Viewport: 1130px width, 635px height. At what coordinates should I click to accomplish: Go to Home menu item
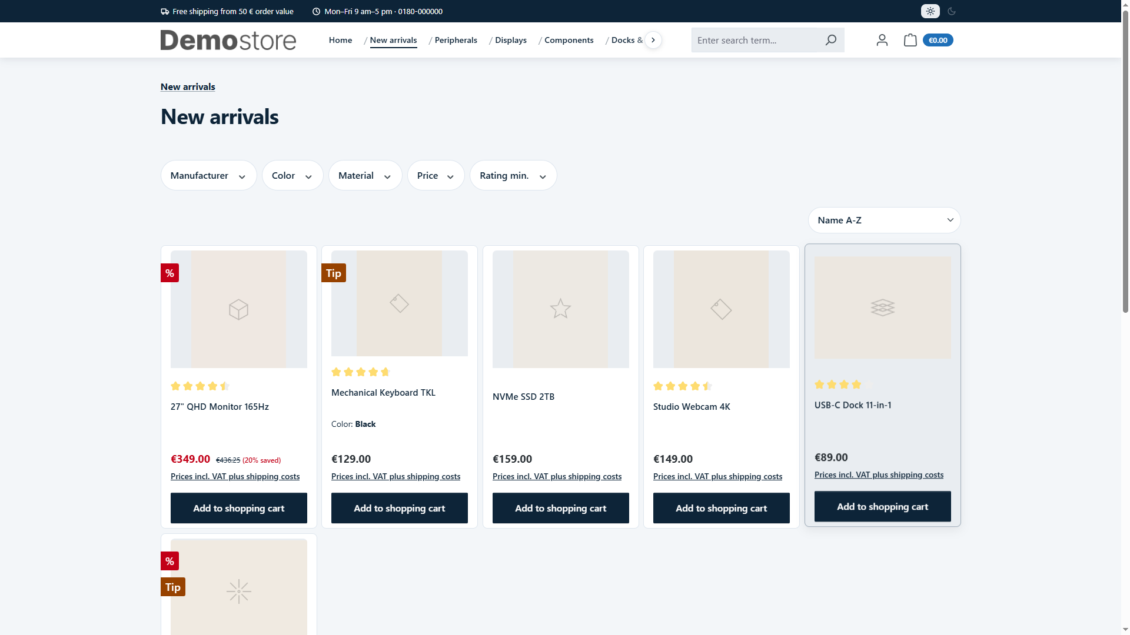click(340, 40)
